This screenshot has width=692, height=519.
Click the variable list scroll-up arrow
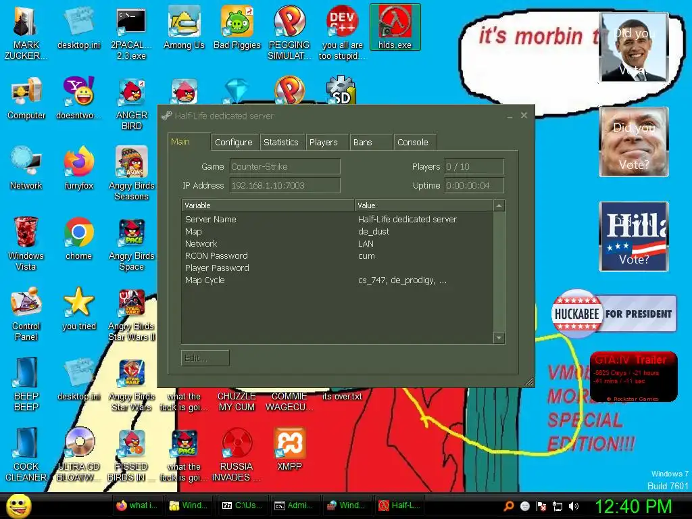[x=499, y=205]
